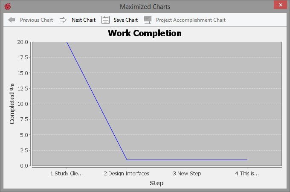The image size is (290, 192).
Task: Click the Previous Chart arrow icon
Action: click(x=12, y=20)
